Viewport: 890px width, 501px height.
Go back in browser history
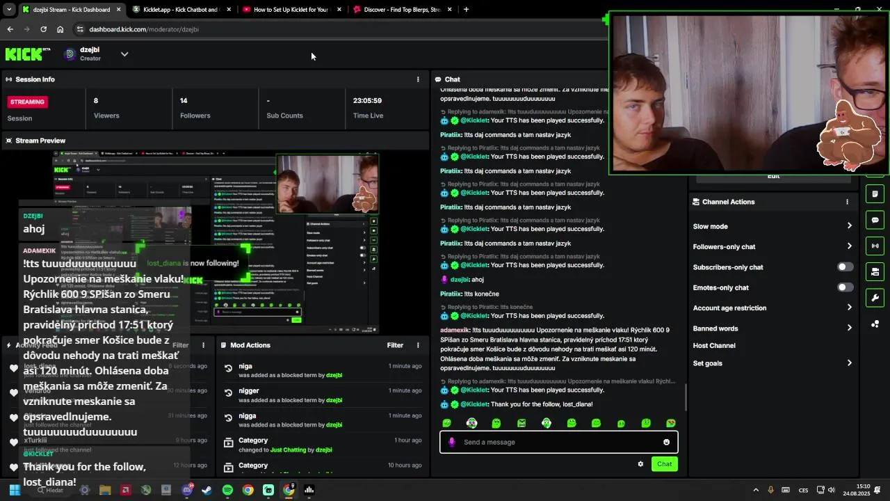(x=10, y=29)
